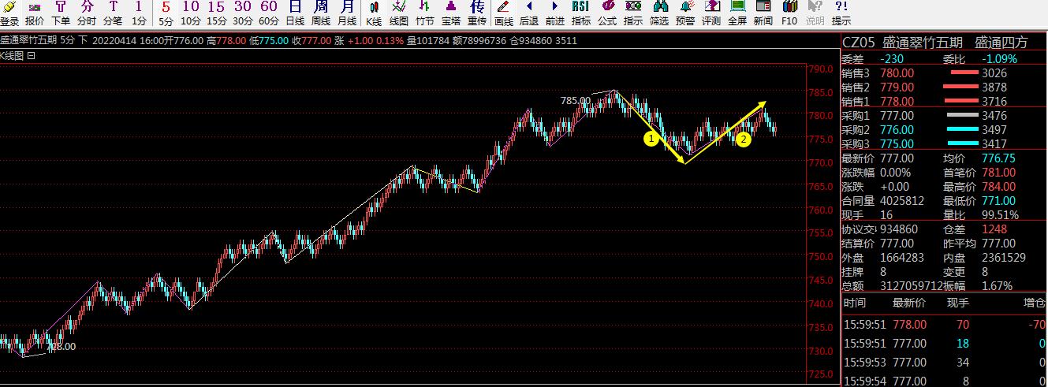This screenshot has width=1048, height=387.
Task: Click the 785.00 high label on chart
Action: (575, 101)
